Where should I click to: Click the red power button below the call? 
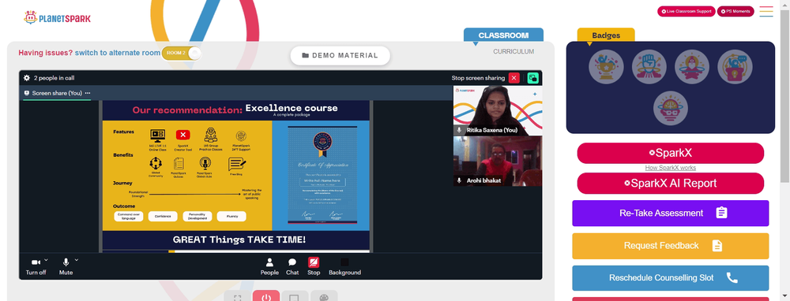coord(266,296)
